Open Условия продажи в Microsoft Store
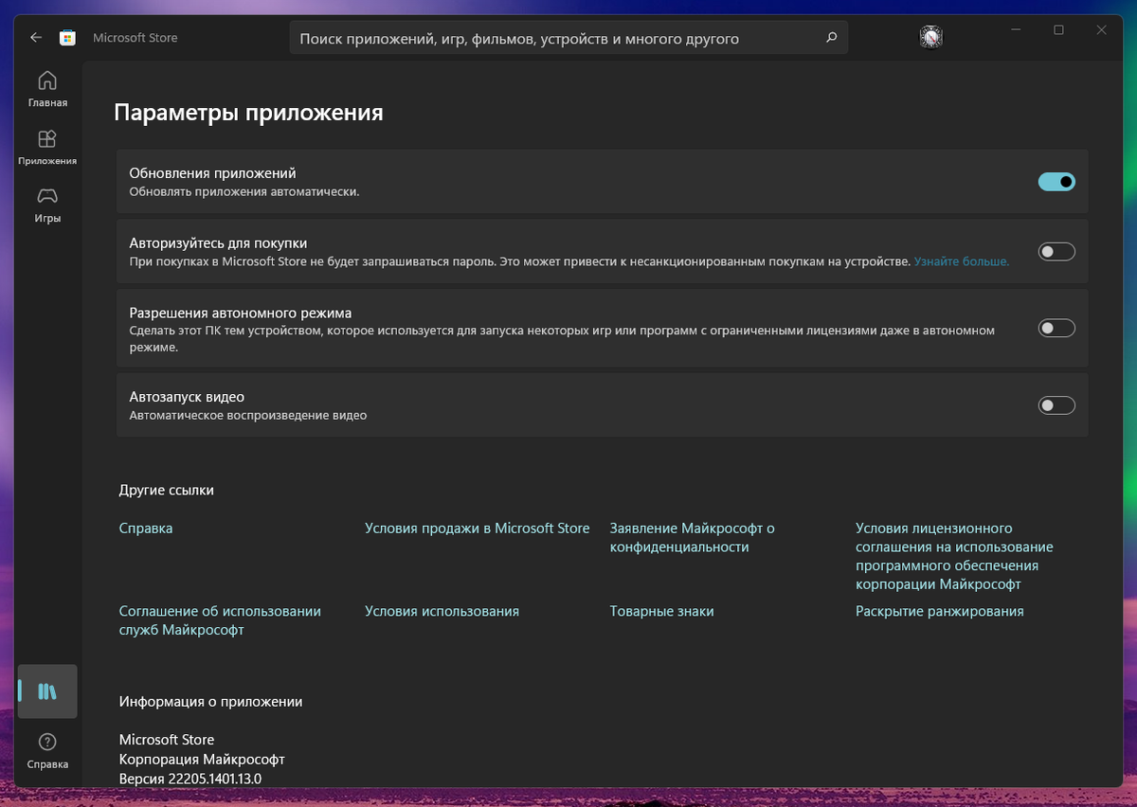1137x807 pixels. tap(477, 529)
